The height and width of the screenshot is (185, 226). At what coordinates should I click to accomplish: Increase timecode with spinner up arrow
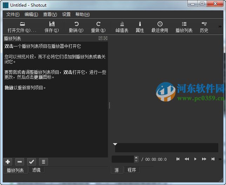click(136, 158)
